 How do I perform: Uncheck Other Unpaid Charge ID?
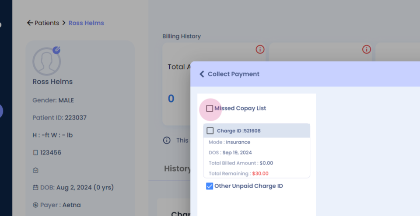tap(210, 186)
